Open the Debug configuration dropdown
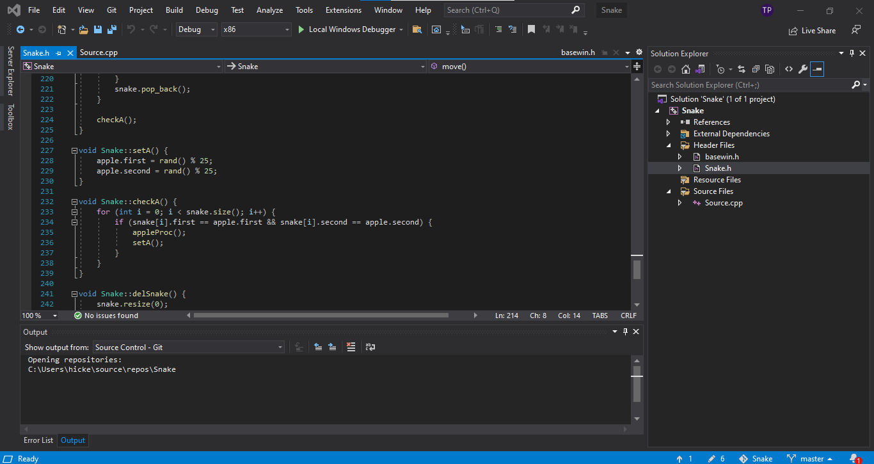 click(196, 29)
